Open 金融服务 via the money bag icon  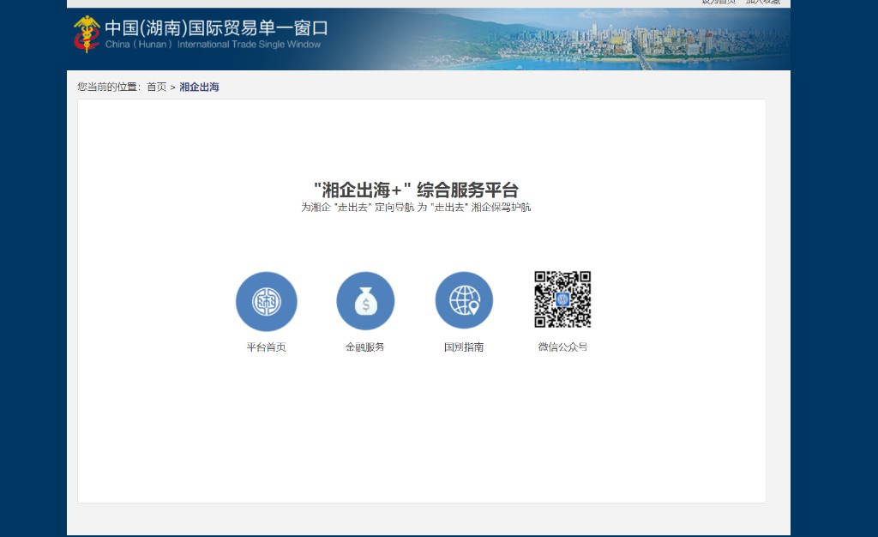365,301
